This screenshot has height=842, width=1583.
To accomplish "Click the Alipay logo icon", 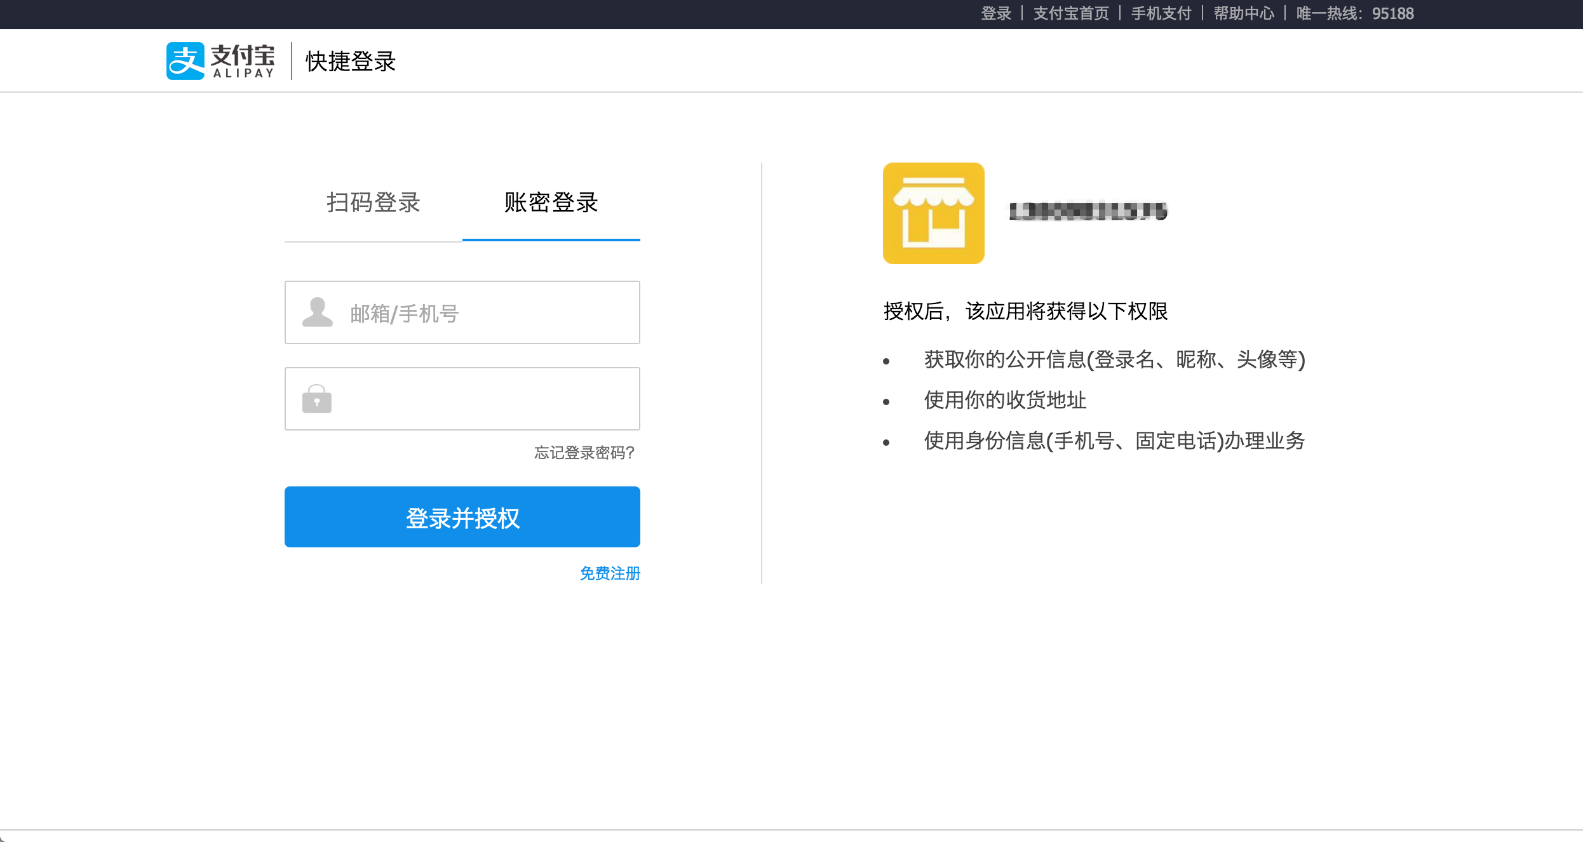I will [185, 61].
